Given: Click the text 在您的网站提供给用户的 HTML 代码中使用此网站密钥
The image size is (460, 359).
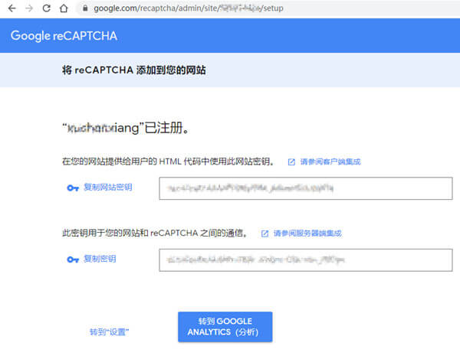Looking at the screenshot, I should pyautogui.click(x=168, y=162).
